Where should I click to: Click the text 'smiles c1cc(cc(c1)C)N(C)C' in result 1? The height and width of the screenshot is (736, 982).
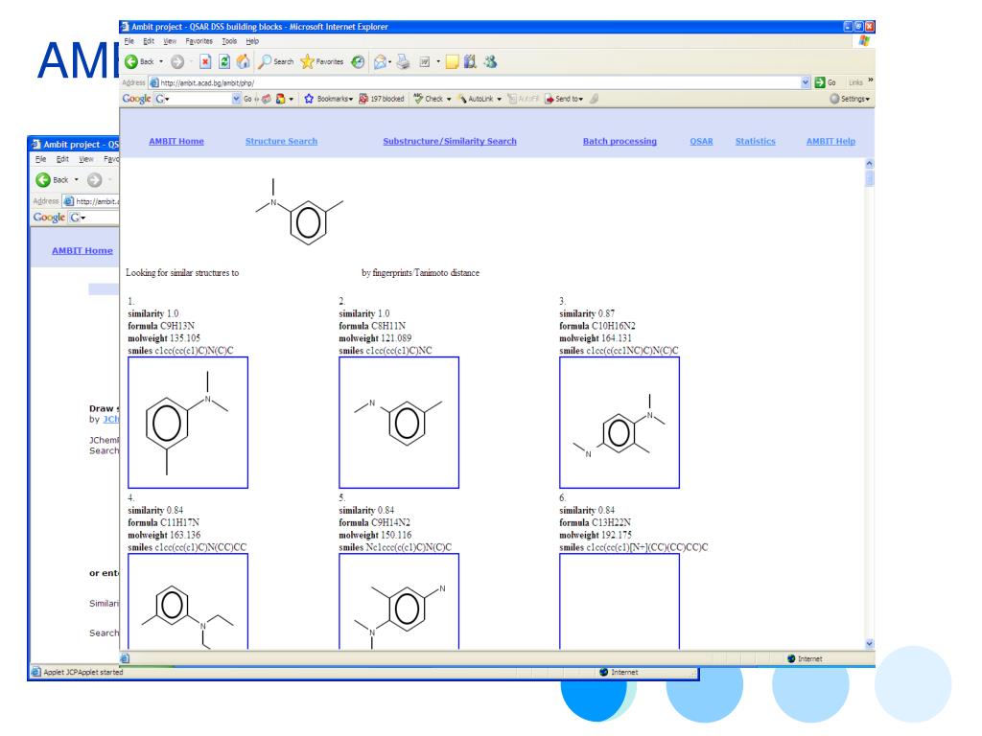180,351
